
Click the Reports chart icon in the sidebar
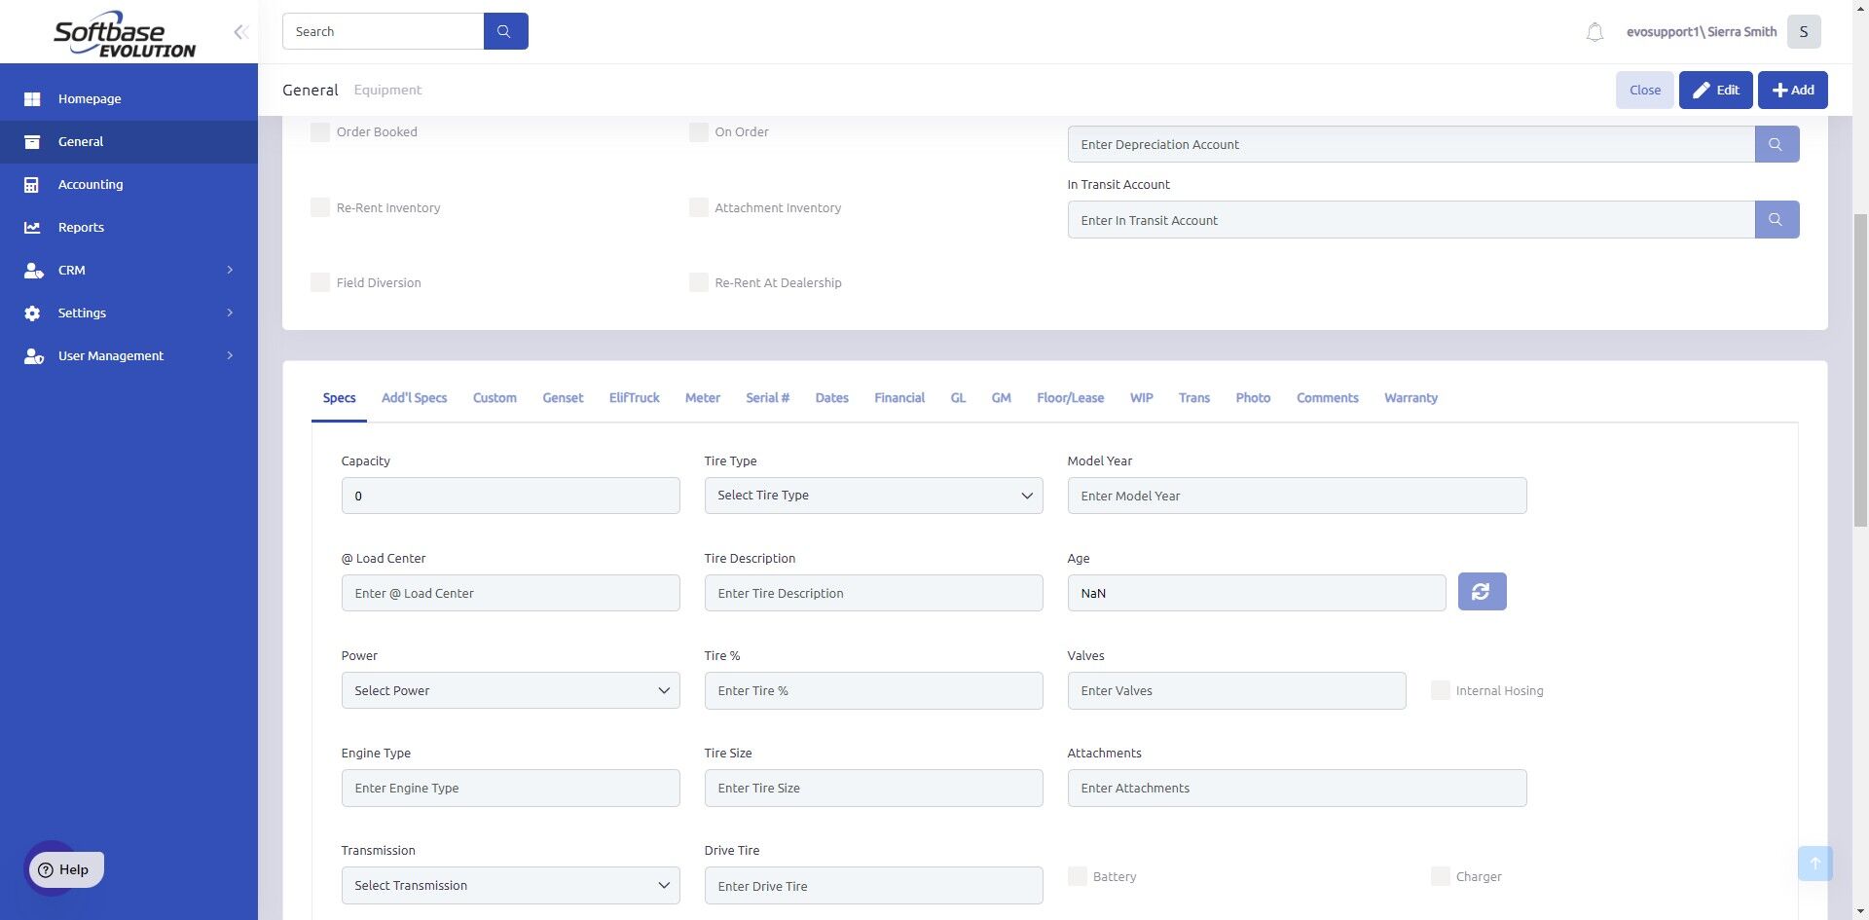coord(32,227)
